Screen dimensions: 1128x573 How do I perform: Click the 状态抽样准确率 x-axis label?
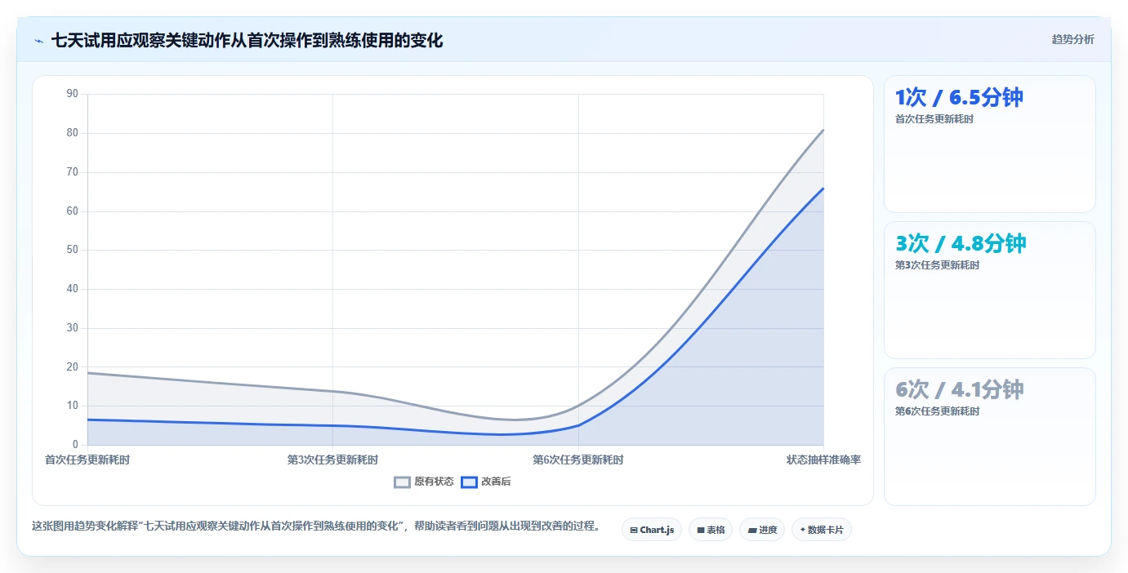823,460
